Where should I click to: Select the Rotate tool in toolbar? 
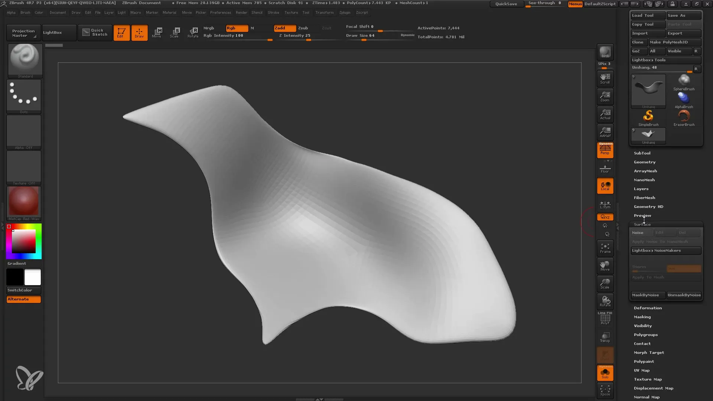pyautogui.click(x=192, y=32)
